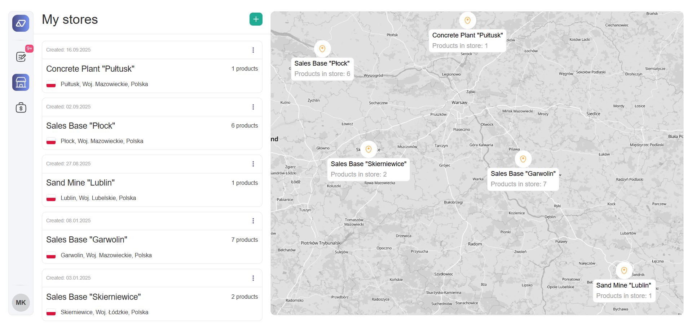
Task: Select the Sales Base "Płock" map marker
Action: (322, 48)
